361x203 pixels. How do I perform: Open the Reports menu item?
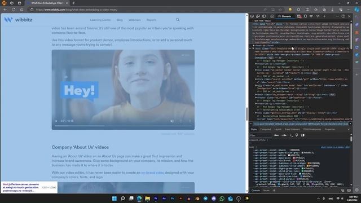[152, 20]
